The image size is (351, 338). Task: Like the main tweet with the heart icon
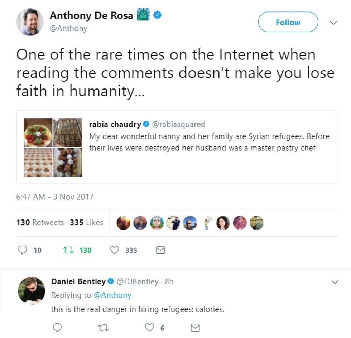tap(114, 250)
